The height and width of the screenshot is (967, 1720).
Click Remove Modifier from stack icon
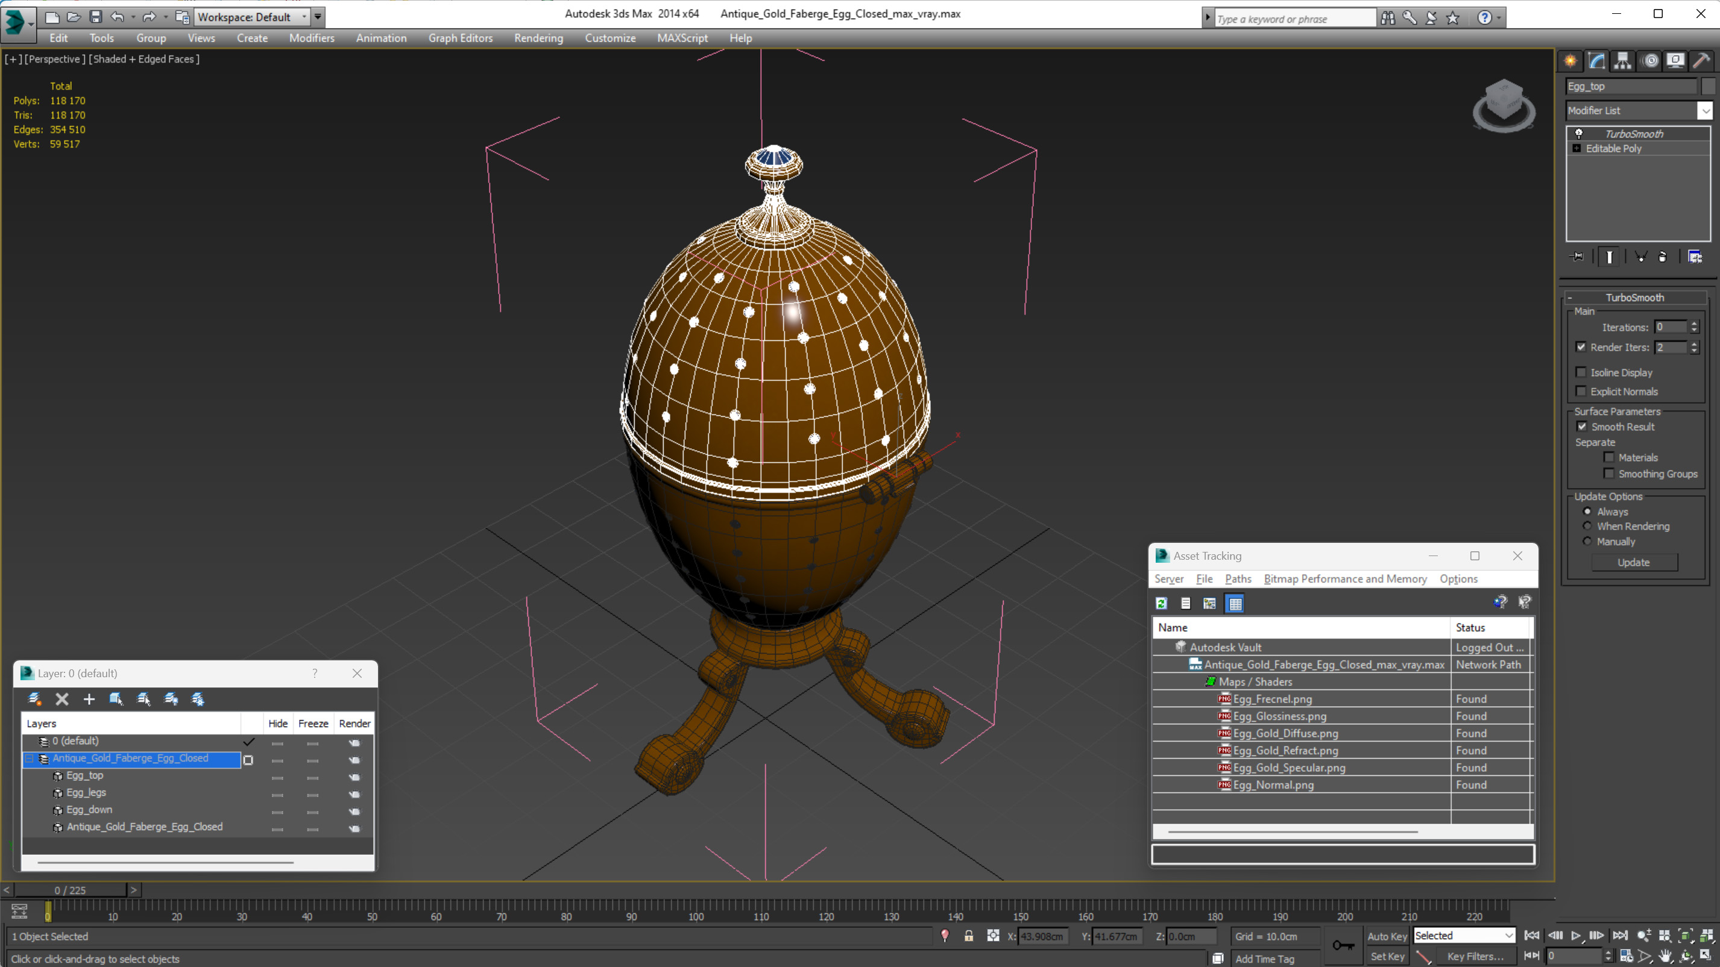tap(1663, 257)
